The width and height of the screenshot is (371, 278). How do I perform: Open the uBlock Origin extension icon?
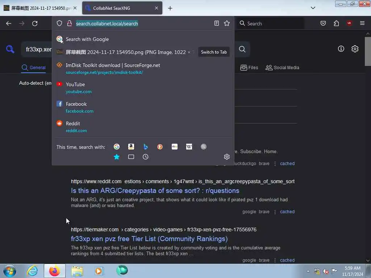pyautogui.click(x=349, y=23)
